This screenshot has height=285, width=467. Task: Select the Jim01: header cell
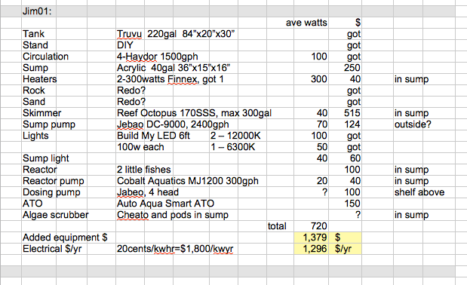pyautogui.click(x=37, y=11)
